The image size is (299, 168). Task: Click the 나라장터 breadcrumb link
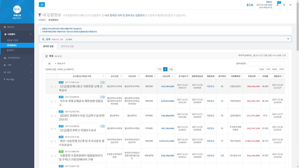pos(42,20)
